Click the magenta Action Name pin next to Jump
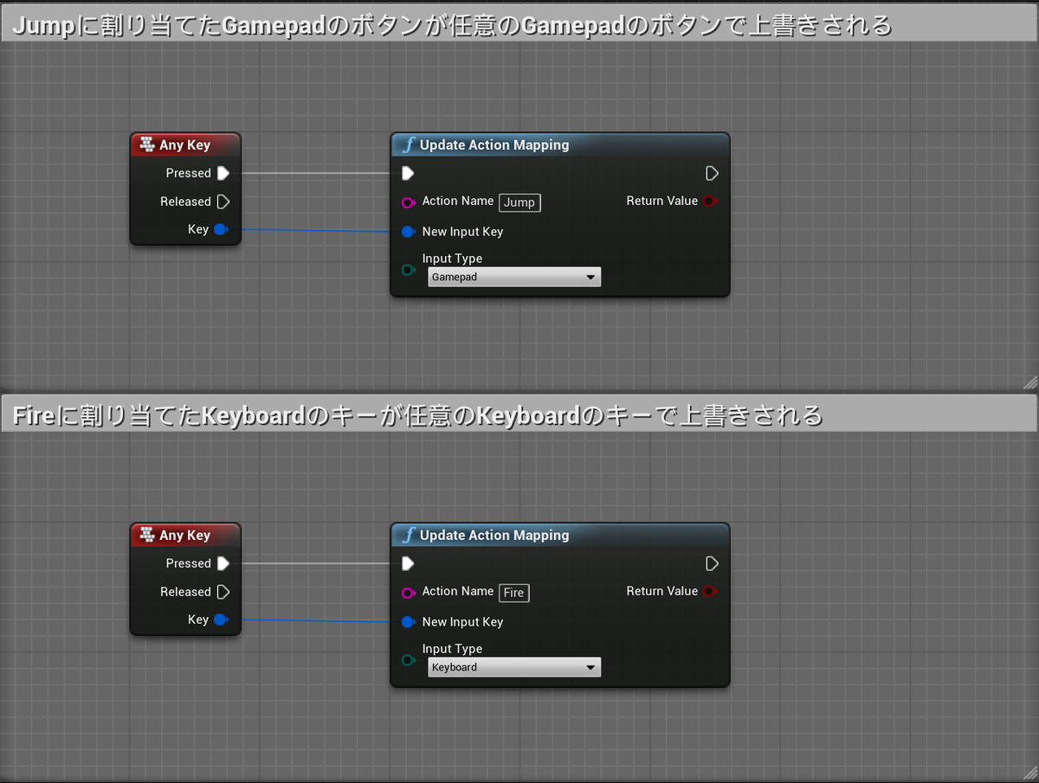This screenshot has height=783, width=1039. coord(408,202)
